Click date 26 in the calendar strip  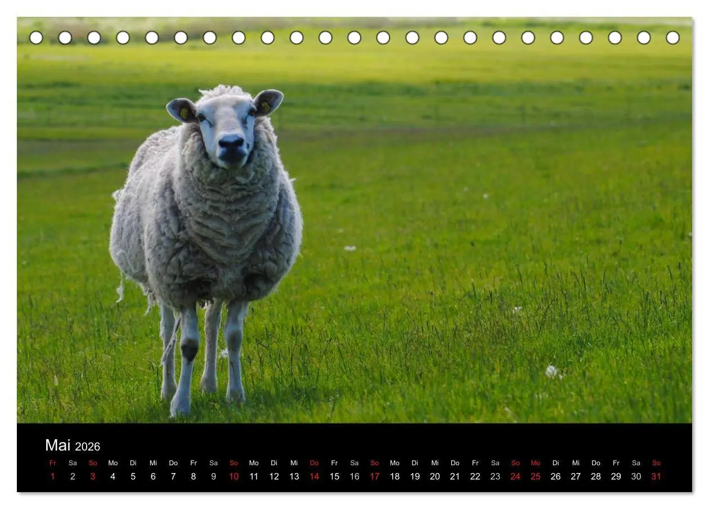pos(555,477)
